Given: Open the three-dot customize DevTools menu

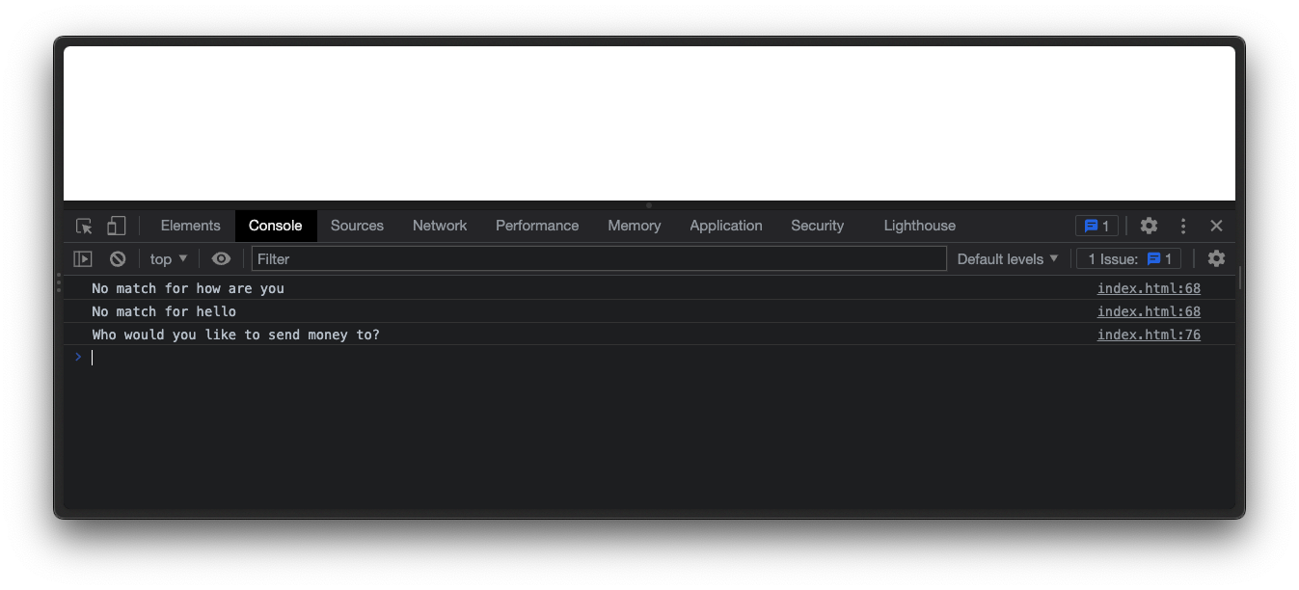Looking at the screenshot, I should pos(1183,226).
